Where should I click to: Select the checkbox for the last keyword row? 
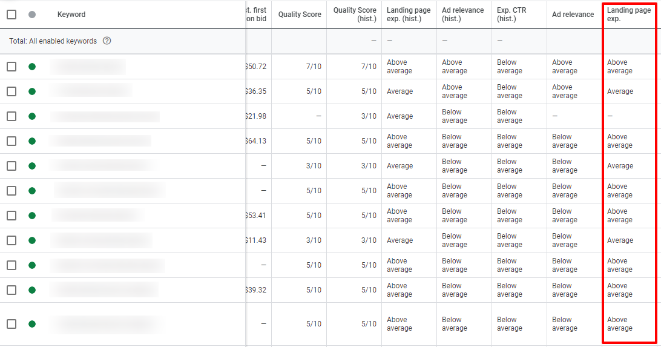(x=12, y=324)
